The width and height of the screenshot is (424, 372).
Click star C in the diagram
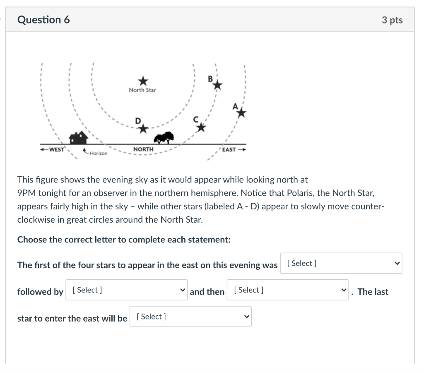pos(201,127)
